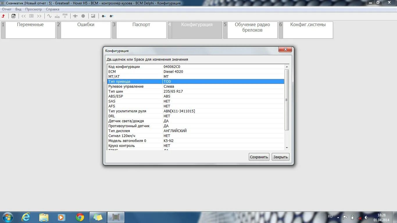Image resolution: width=397 pixels, height=223 pixels.
Task: Click the Закрыть button
Action: 280,157
